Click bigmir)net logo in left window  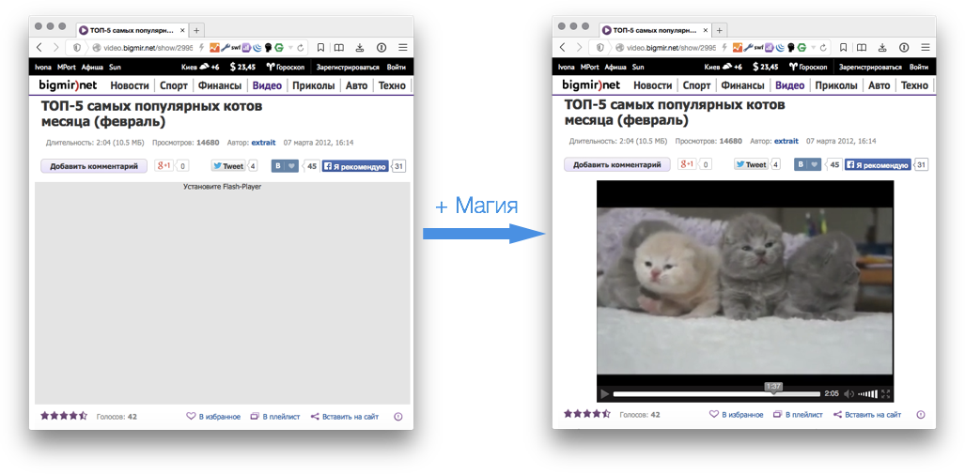point(68,84)
